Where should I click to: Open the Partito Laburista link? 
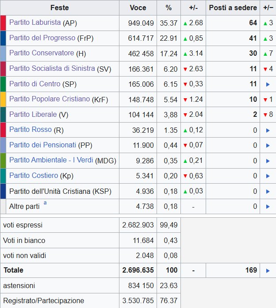click(x=35, y=23)
